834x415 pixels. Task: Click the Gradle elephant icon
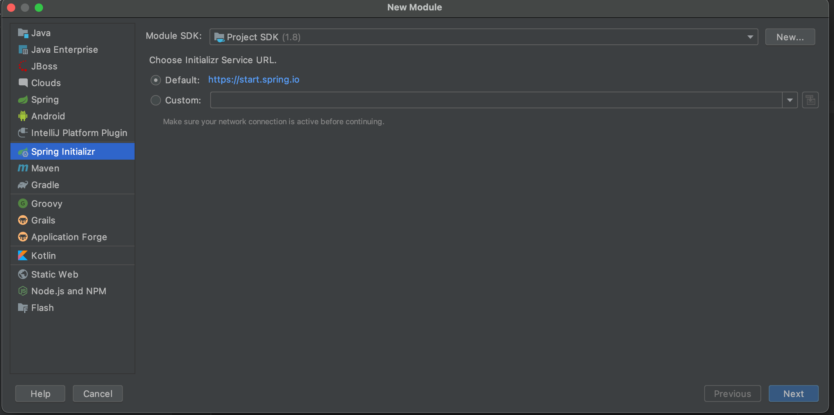23,185
